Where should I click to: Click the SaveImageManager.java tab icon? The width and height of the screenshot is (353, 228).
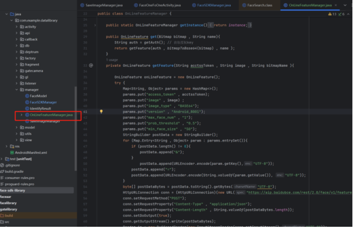(82, 5)
